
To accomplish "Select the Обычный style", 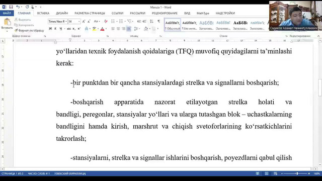I will (x=173, y=25).
